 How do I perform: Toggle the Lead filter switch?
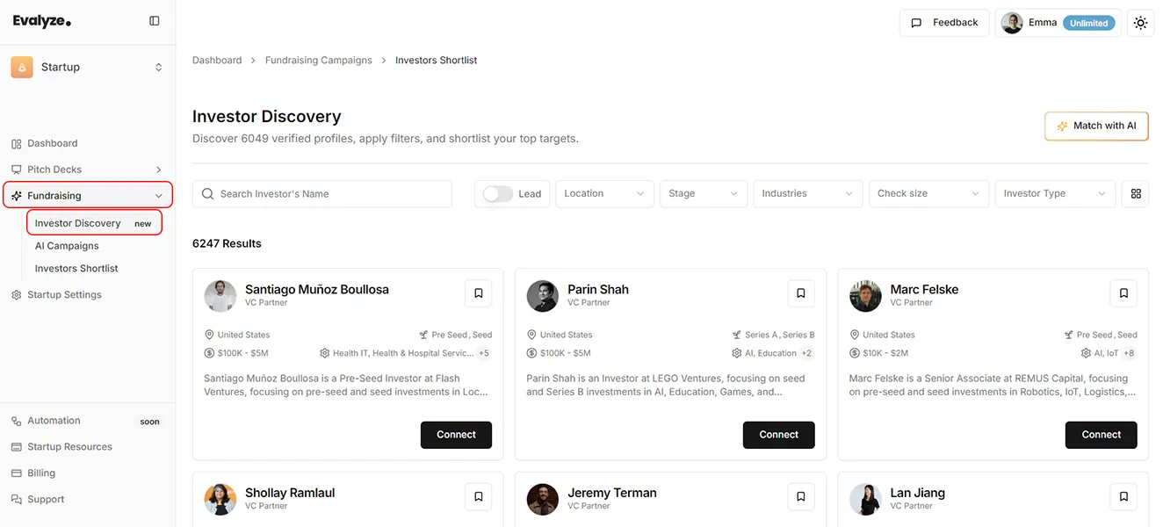tap(497, 193)
